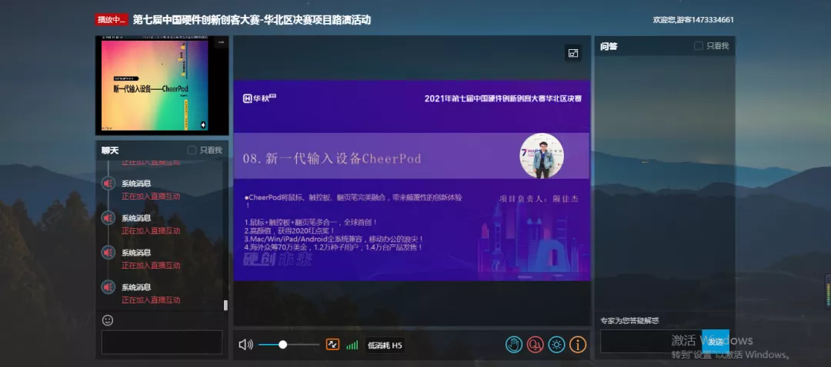This screenshot has width=831, height=367.
Task: Focus the chat message input box
Action: click(x=162, y=342)
